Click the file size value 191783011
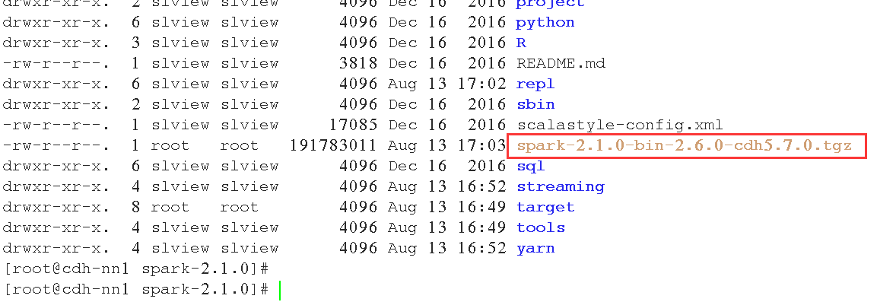Screen dimensions: 877x302 point(333,146)
